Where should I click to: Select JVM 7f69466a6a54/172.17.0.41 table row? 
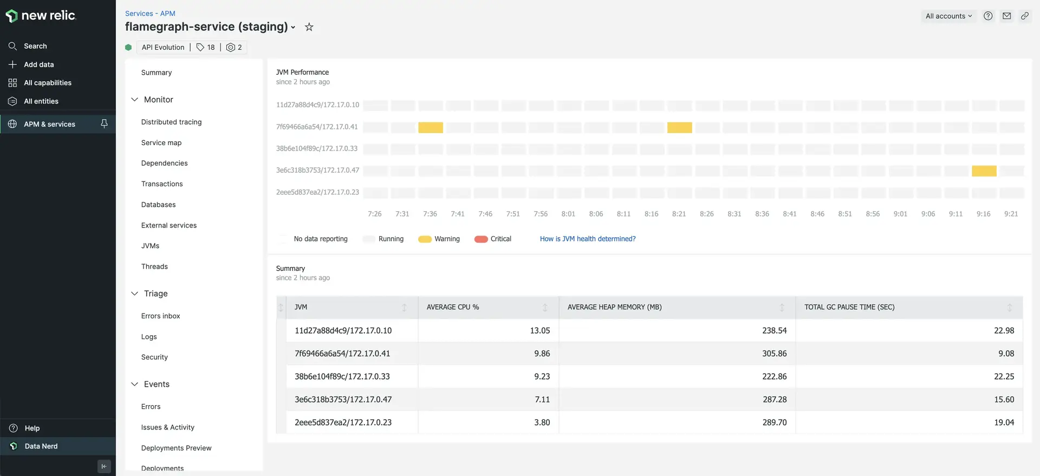click(649, 354)
